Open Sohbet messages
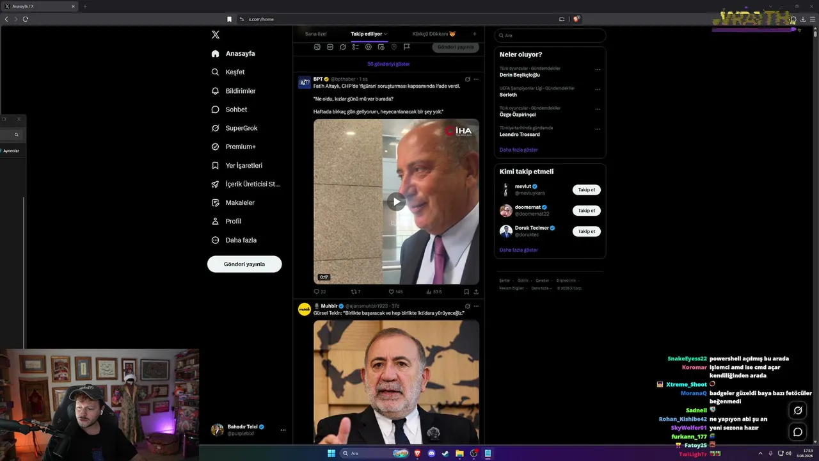Viewport: 819px width, 461px height. (x=229, y=109)
